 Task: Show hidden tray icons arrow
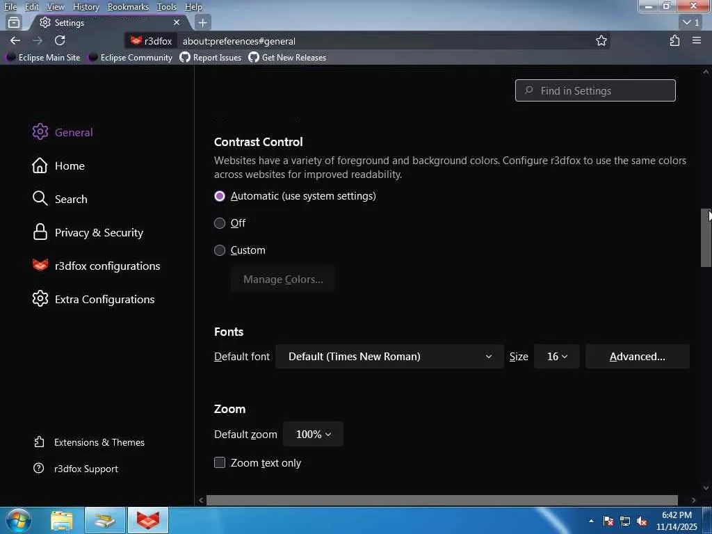[x=591, y=521]
